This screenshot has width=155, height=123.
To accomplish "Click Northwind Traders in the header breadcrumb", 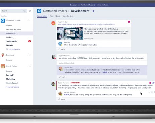I will coord(55,11).
